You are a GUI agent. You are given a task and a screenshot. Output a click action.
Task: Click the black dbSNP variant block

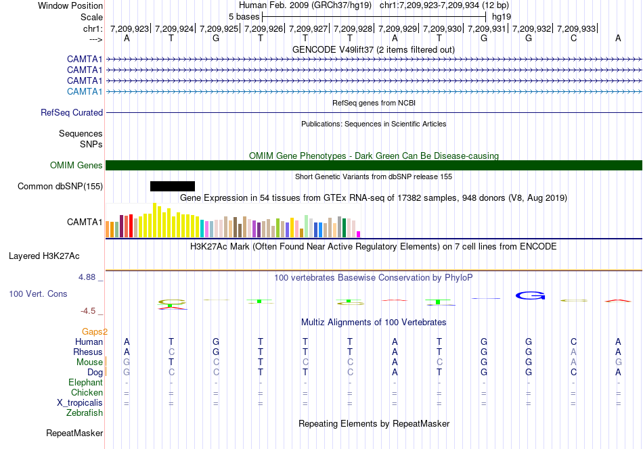pyautogui.click(x=172, y=186)
